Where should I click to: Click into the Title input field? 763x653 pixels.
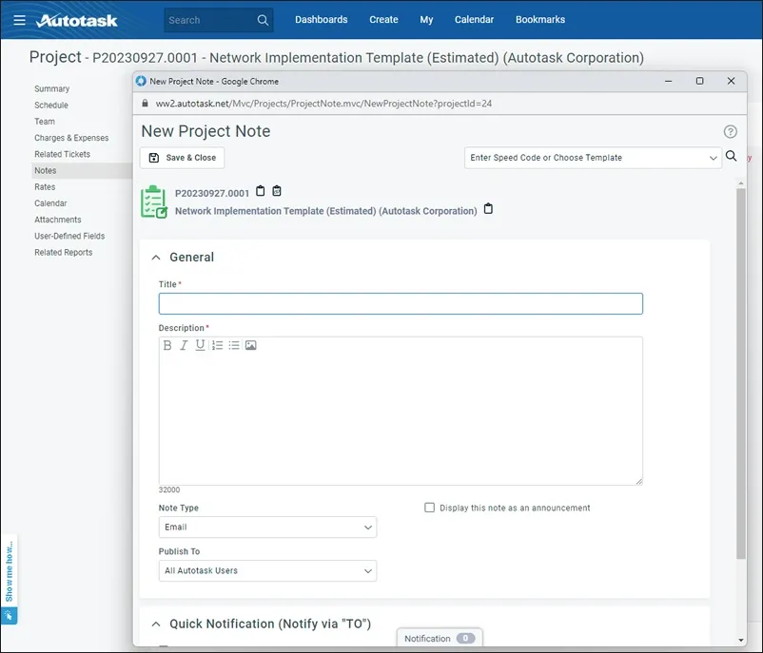[x=401, y=303]
